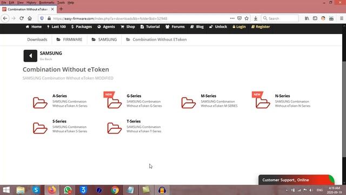Open the Help menu

point(71,2)
